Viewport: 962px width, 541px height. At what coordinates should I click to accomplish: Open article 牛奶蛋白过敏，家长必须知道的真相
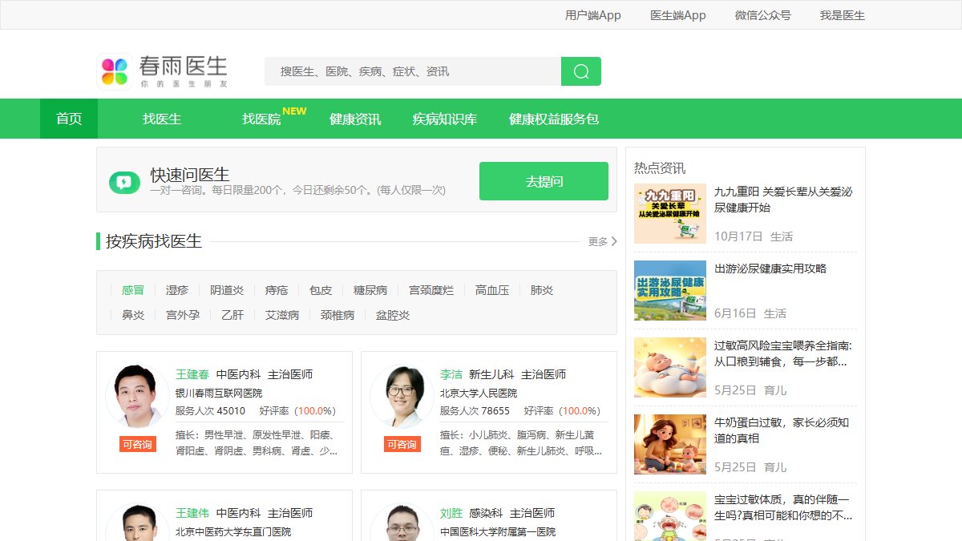[782, 430]
